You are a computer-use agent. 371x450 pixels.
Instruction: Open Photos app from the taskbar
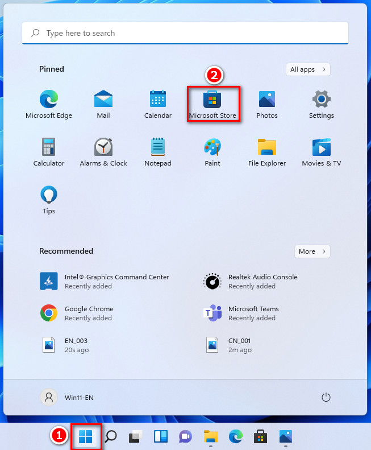click(x=286, y=436)
